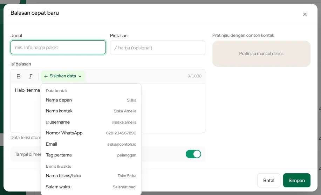Viewport: 321px width, 195px height.
Task: Turn off the Tampil di menu toggle
Action: click(x=193, y=154)
